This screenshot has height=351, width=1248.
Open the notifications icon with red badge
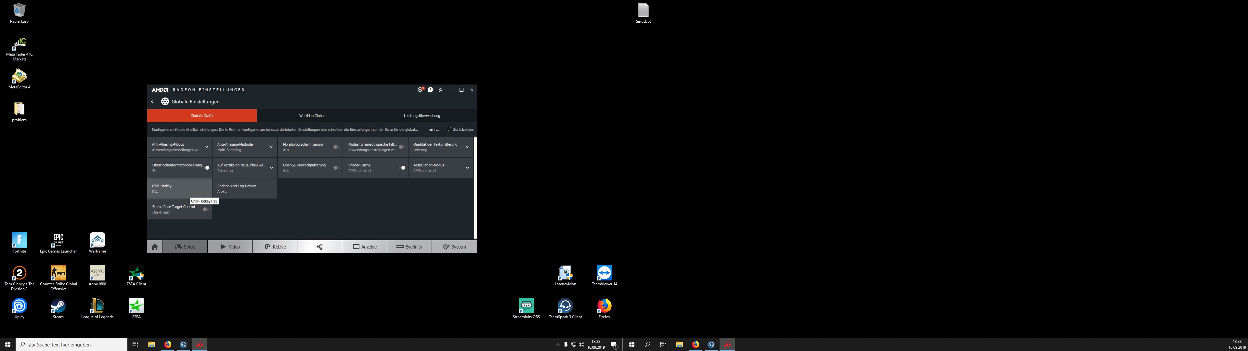pyautogui.click(x=420, y=90)
